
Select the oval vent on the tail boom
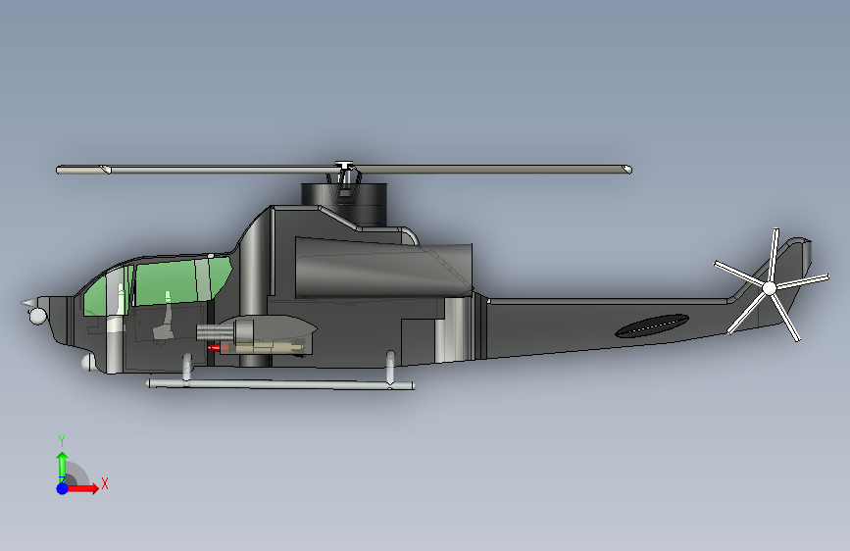[652, 326]
